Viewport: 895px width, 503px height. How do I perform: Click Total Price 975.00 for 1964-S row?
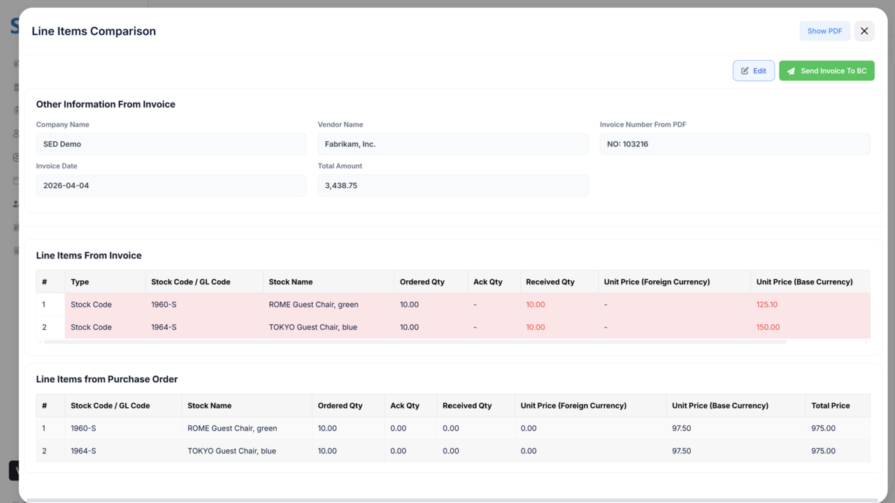point(823,451)
